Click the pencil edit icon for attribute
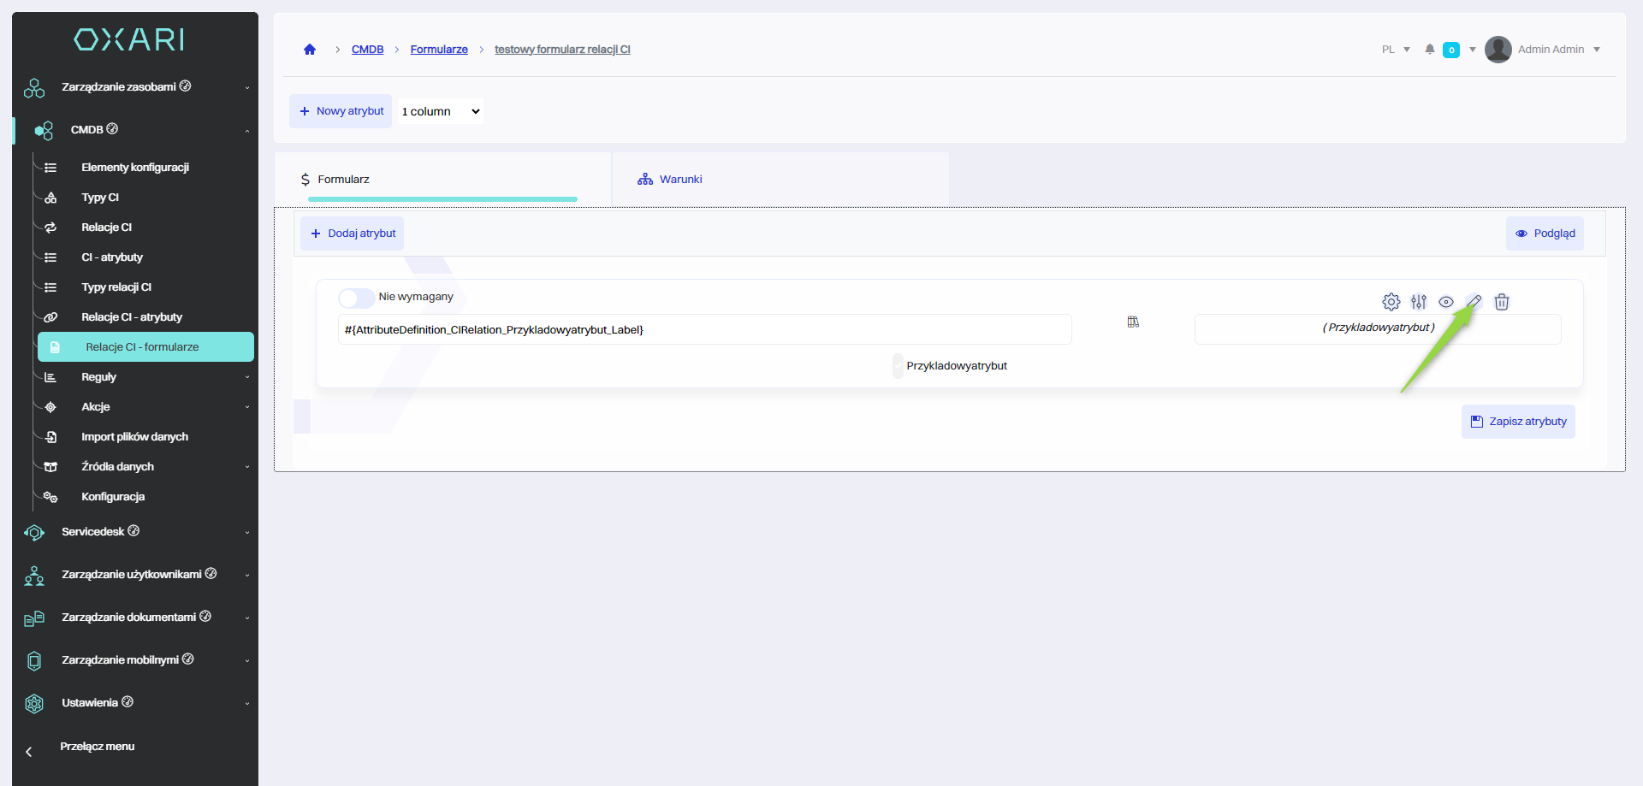 (1474, 302)
